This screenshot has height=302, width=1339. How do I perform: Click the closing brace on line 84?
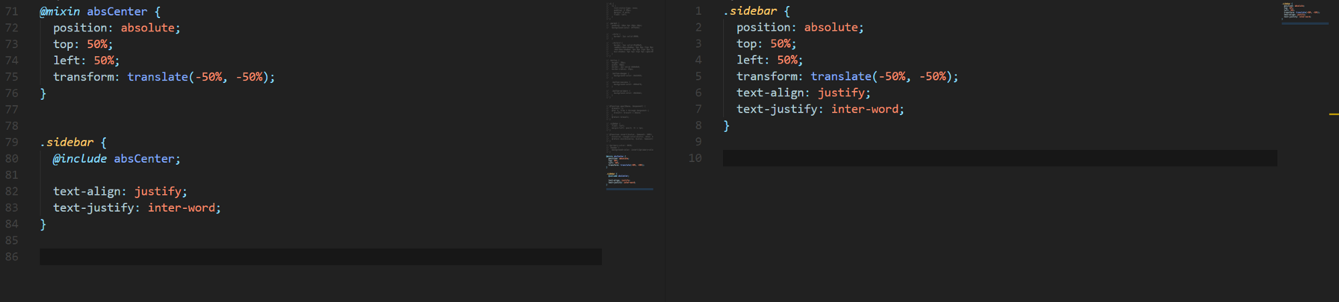coord(43,224)
